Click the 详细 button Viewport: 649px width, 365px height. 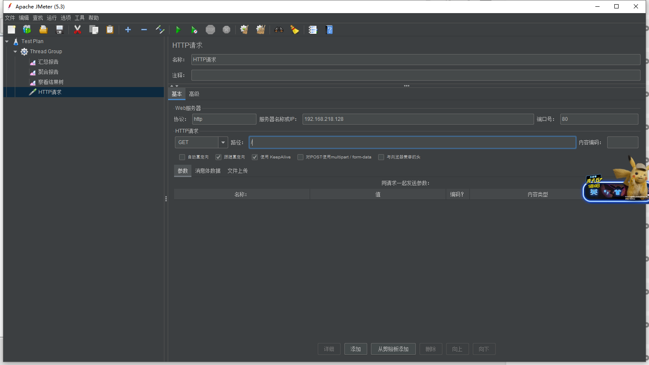click(x=329, y=349)
